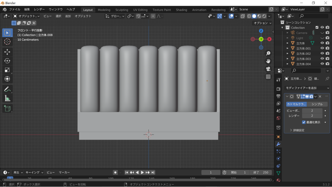Jump to the timeline end frame

153,172
